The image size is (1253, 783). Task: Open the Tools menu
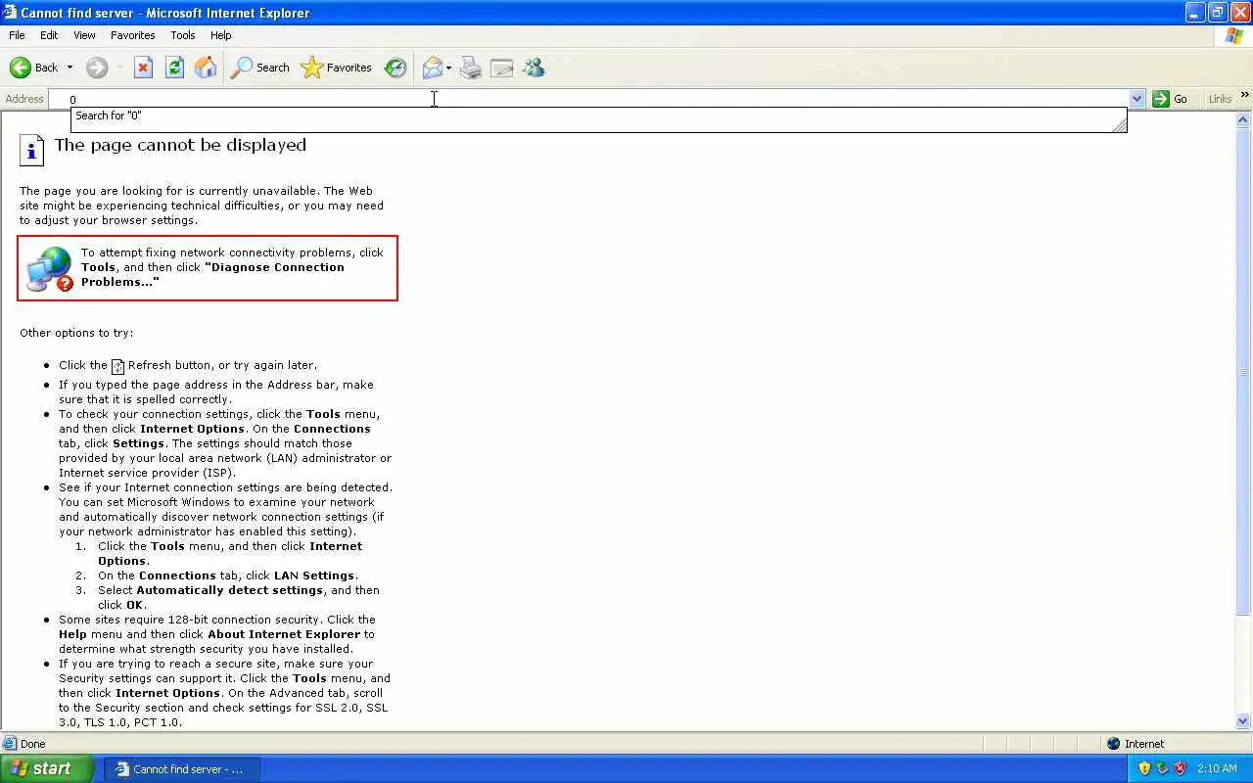(x=183, y=35)
